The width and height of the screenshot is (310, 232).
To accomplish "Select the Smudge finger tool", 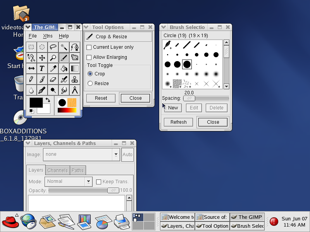I will [64, 90].
